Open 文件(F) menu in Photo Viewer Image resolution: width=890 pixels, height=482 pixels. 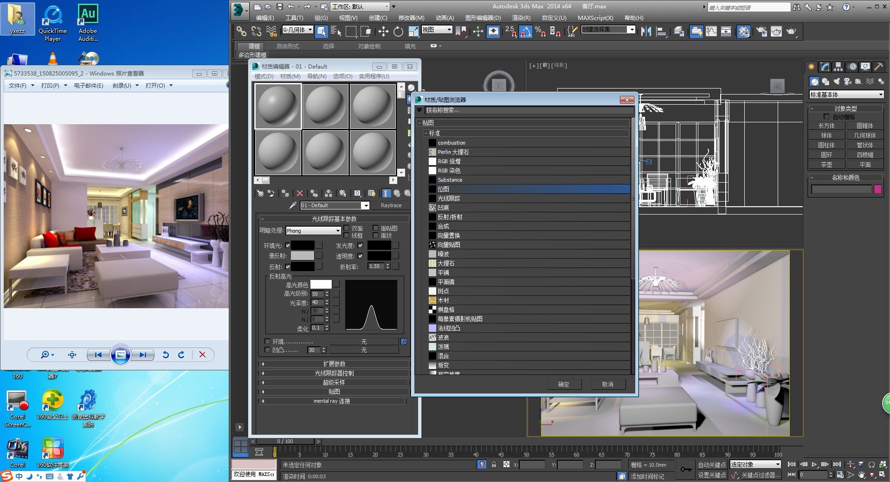(21, 85)
